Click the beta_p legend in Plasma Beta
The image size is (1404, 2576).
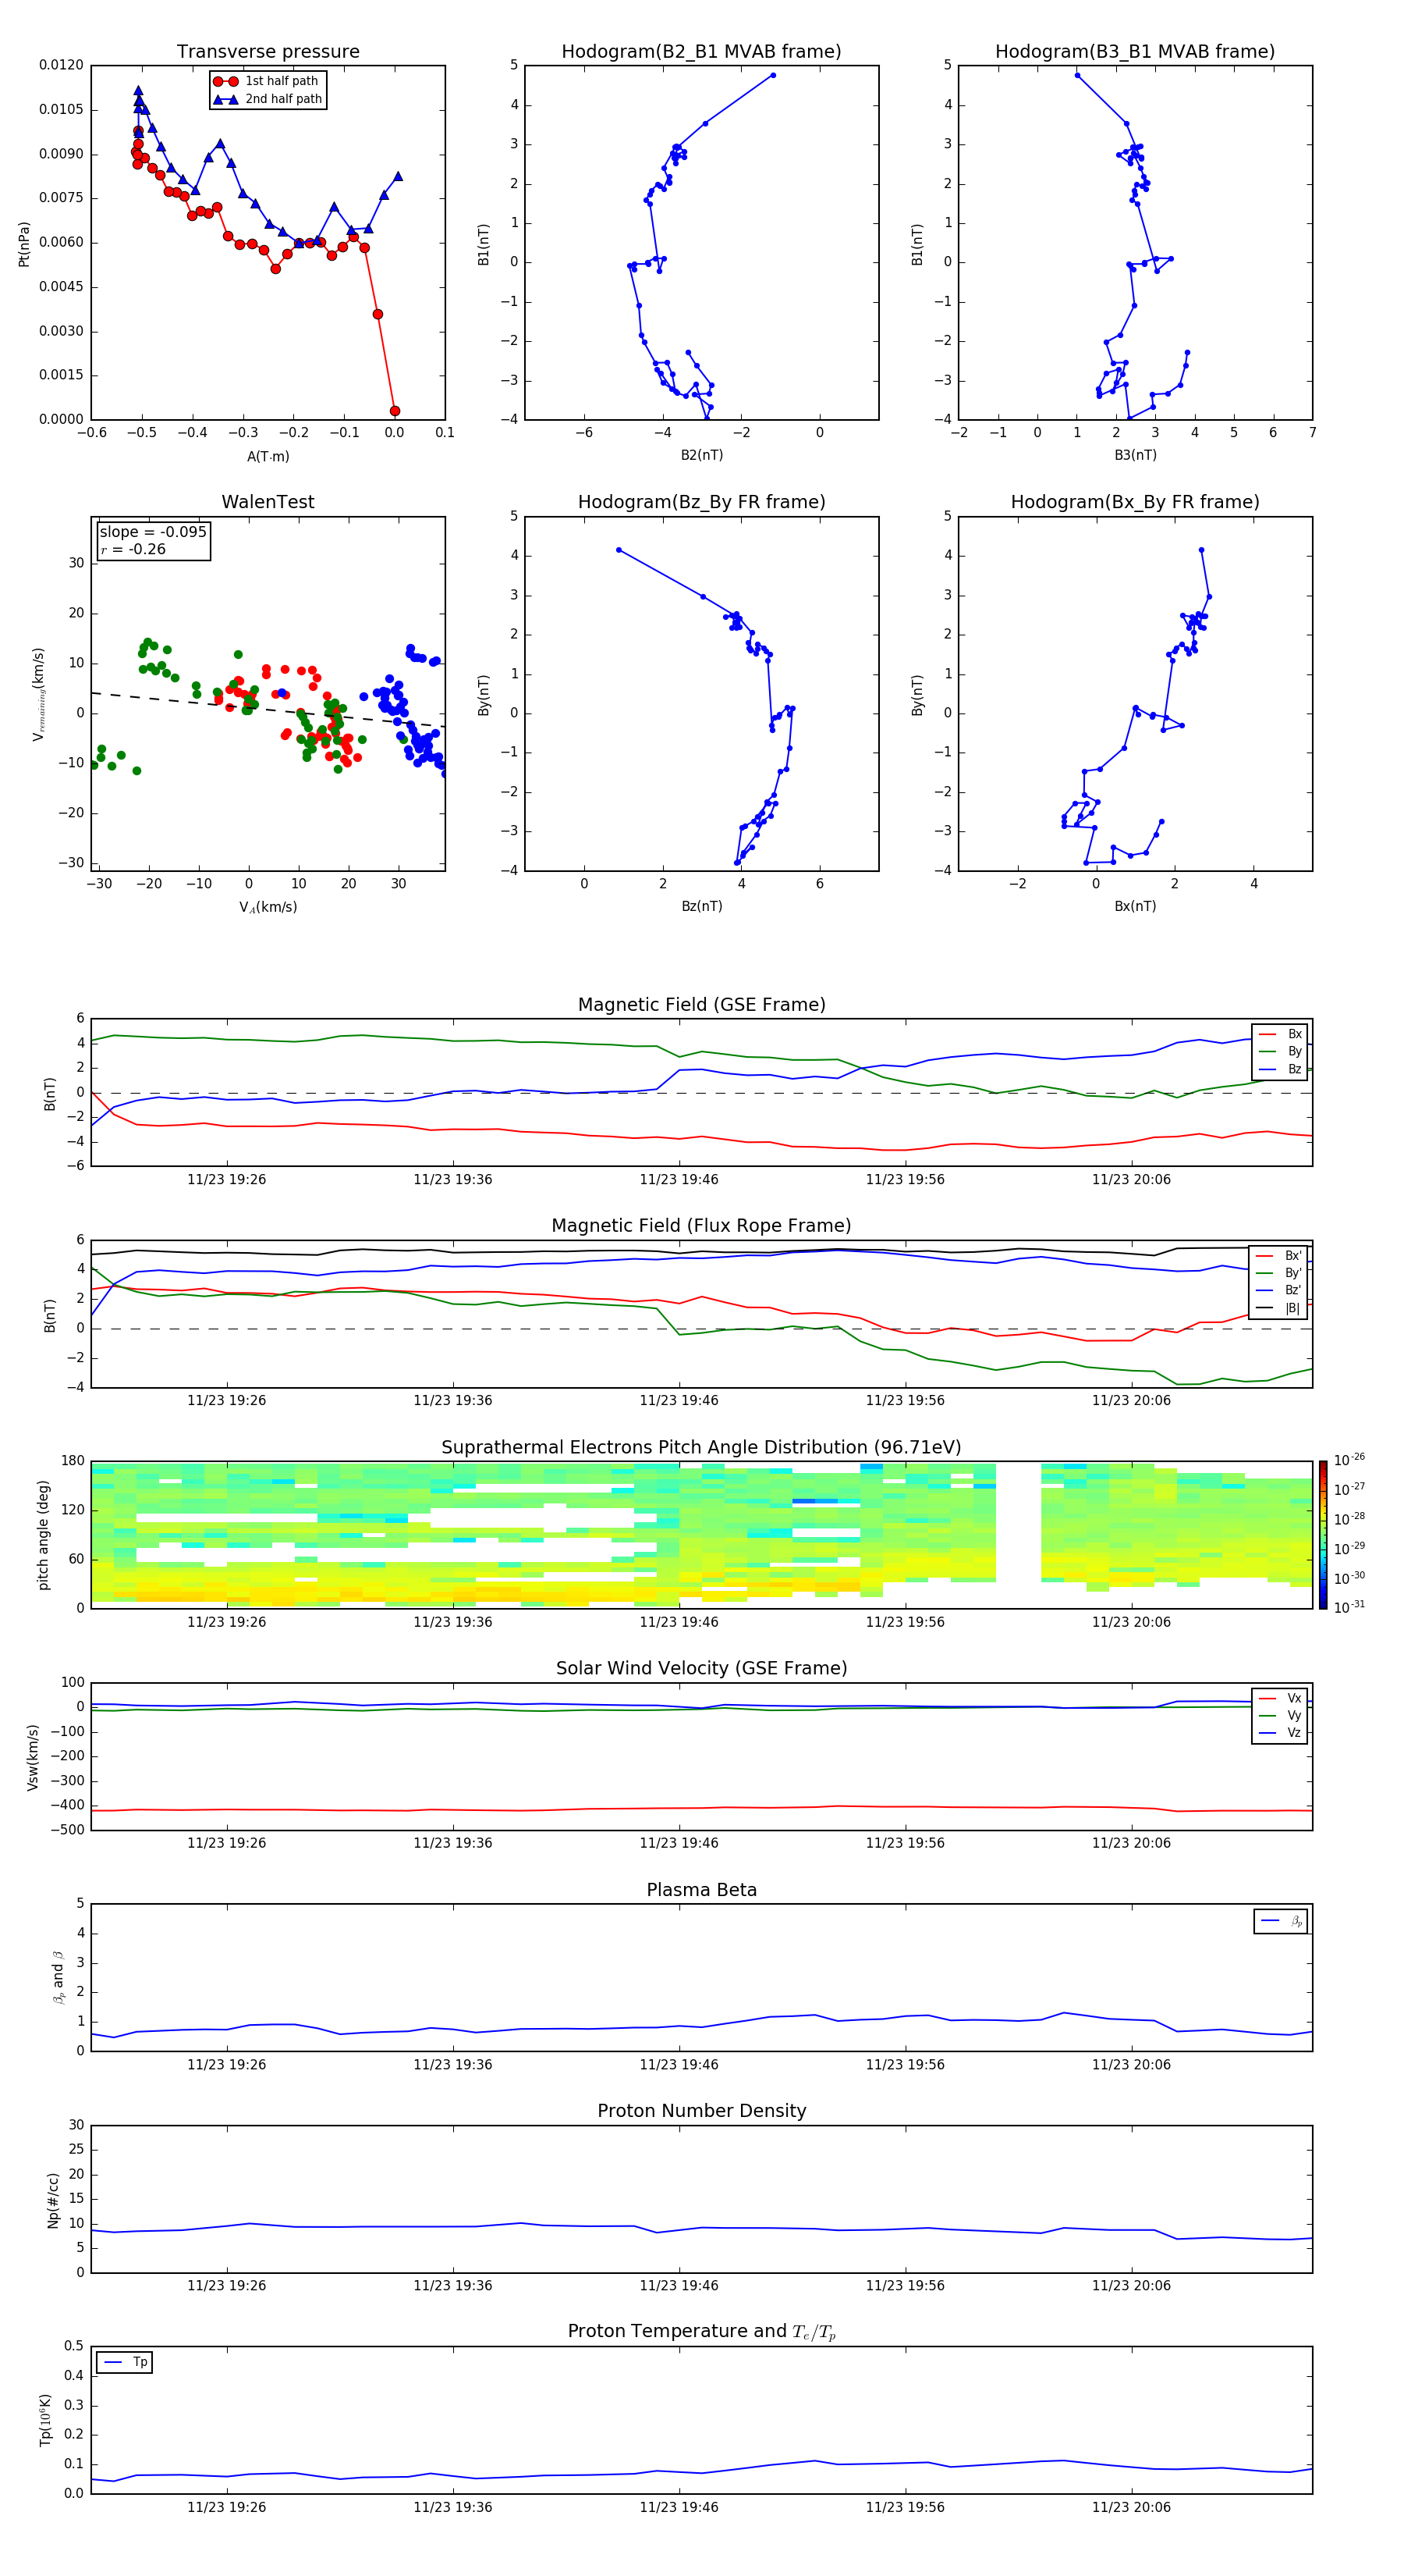click(1281, 1921)
